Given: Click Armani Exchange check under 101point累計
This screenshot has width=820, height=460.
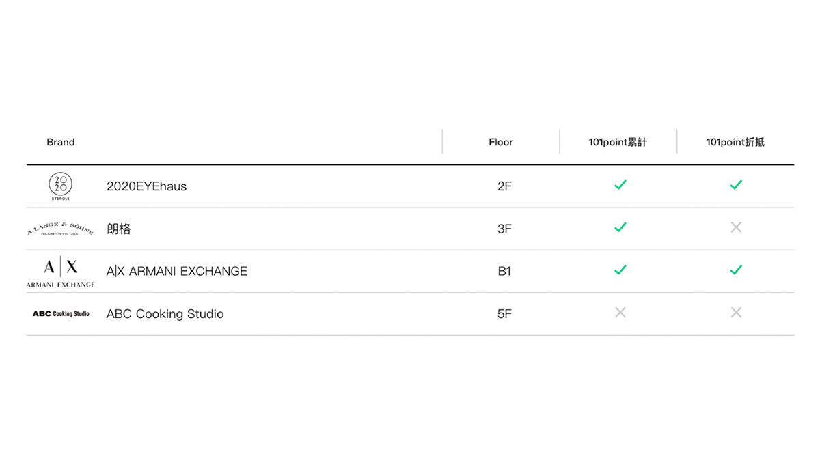Looking at the screenshot, I should point(620,270).
